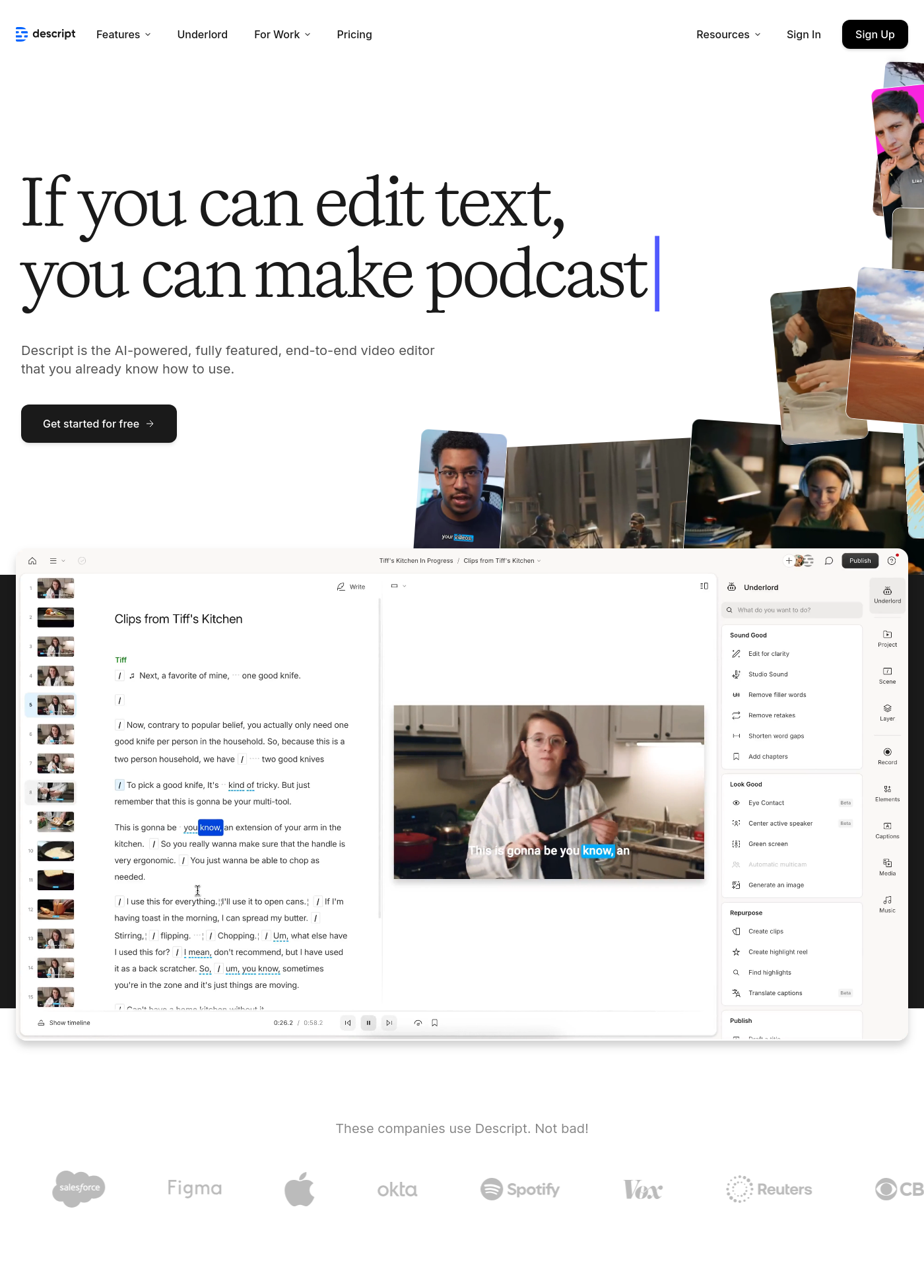
Task: Open the Layer sidebar panel
Action: coord(887,713)
